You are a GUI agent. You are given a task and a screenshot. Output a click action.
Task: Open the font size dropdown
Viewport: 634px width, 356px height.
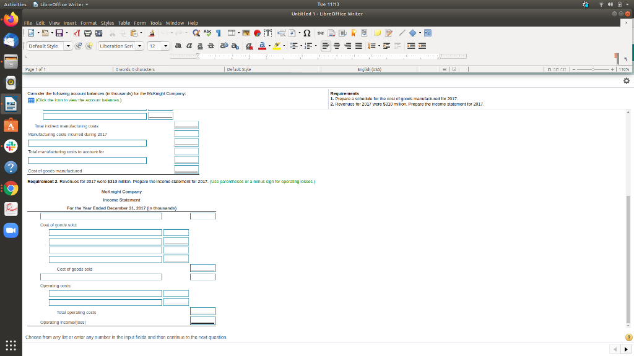(x=167, y=45)
